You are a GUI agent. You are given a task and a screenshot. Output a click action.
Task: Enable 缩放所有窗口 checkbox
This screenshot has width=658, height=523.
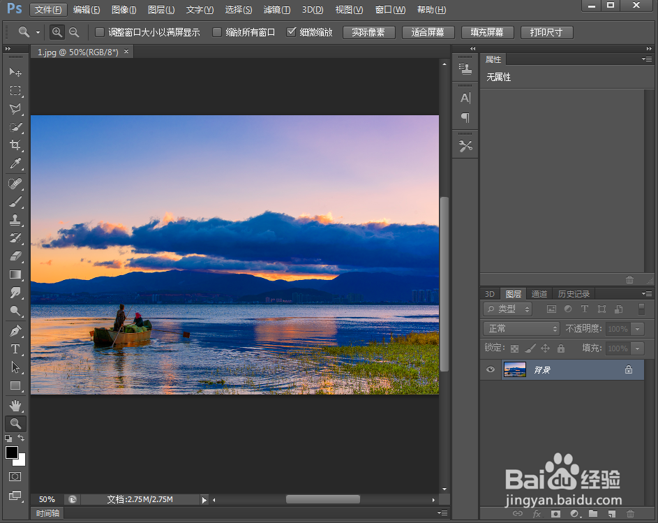click(x=216, y=32)
